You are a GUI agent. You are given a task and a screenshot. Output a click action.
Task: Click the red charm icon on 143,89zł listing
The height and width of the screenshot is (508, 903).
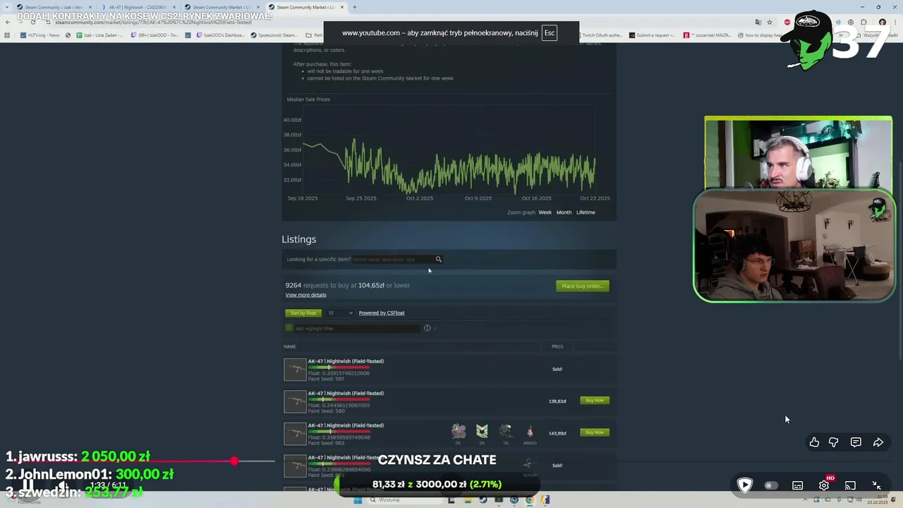coord(530,431)
